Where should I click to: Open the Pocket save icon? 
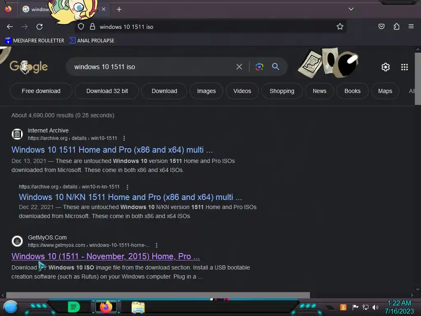[381, 26]
